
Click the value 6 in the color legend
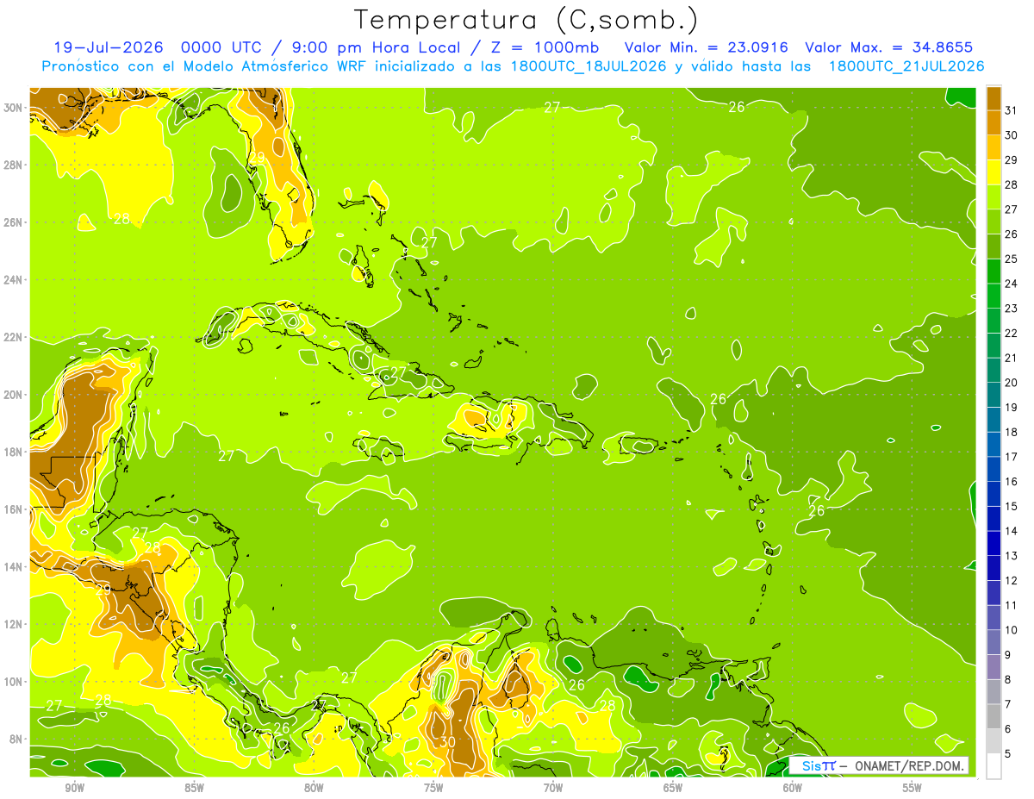(1008, 729)
